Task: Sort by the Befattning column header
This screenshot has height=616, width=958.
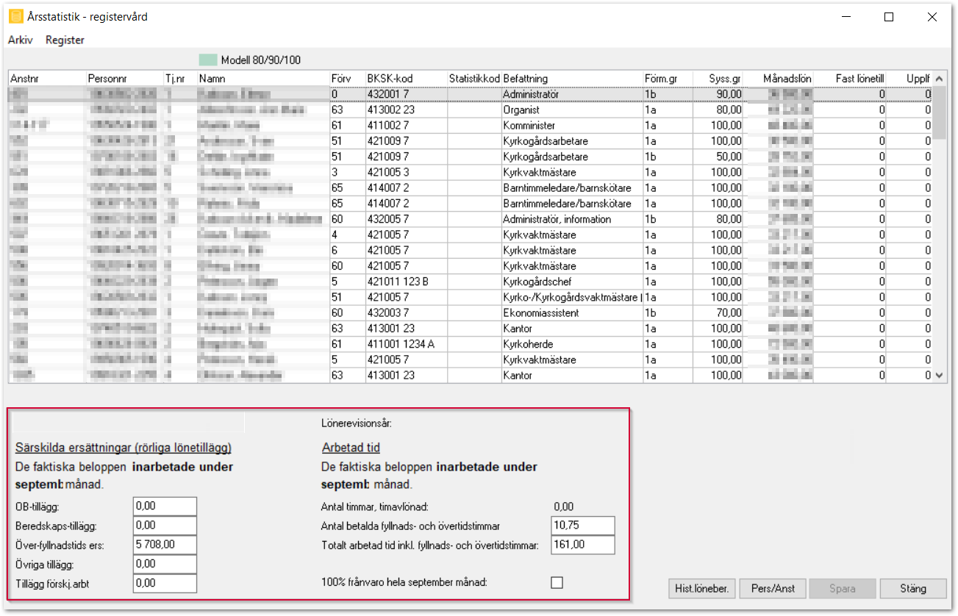Action: [572, 79]
